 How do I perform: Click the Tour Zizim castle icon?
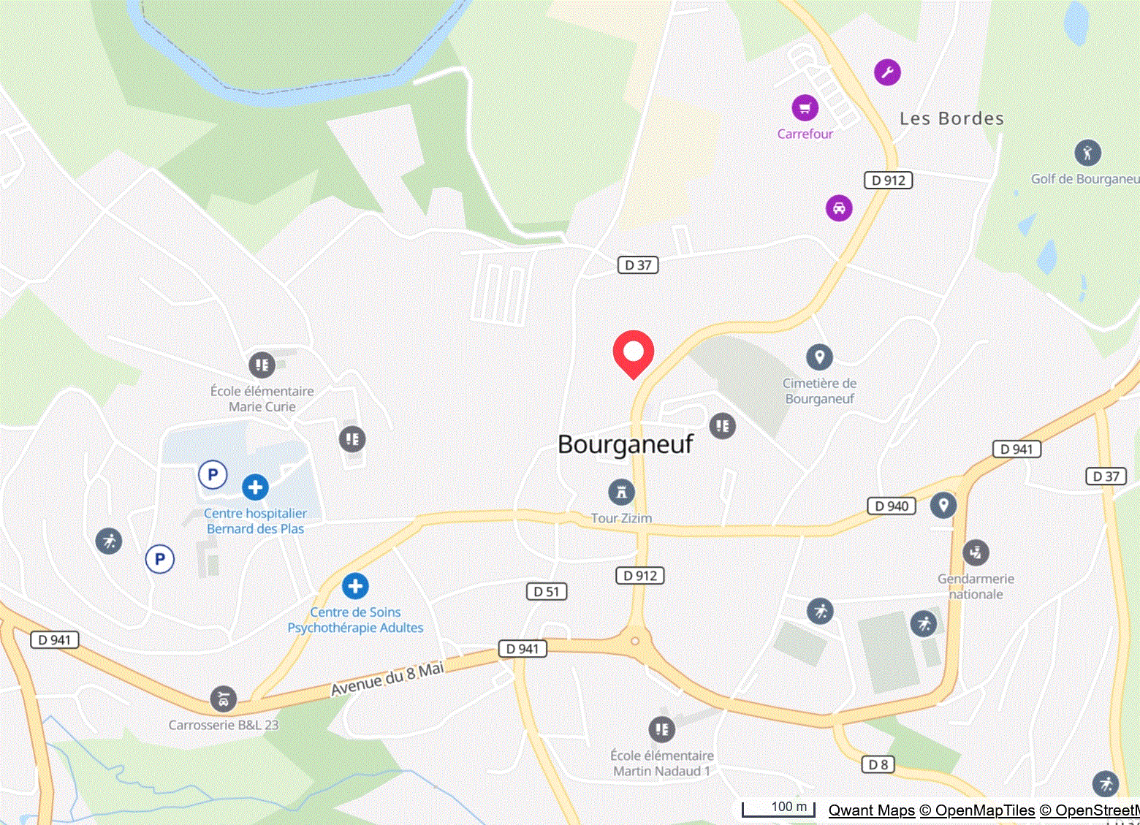pyautogui.click(x=621, y=493)
